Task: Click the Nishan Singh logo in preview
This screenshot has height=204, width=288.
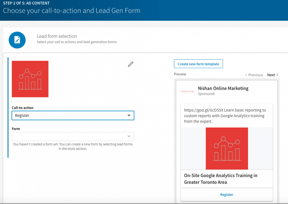Action: pos(187,91)
